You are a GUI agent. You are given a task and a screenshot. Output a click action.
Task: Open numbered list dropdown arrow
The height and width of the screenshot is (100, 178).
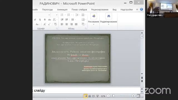coord(72,15)
